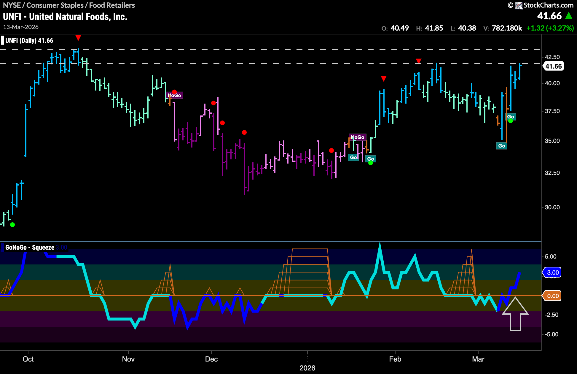Click the red dot near the early December bars
Image resolution: width=577 pixels, height=374 pixels.
(x=213, y=103)
